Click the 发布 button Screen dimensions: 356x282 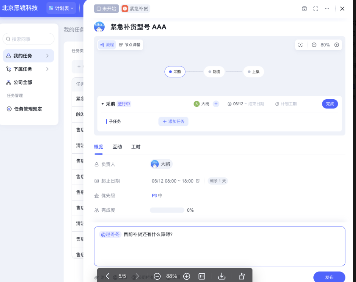pyautogui.click(x=329, y=277)
